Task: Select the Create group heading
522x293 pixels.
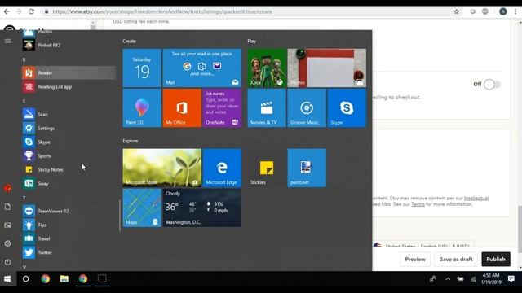Action: (x=129, y=41)
